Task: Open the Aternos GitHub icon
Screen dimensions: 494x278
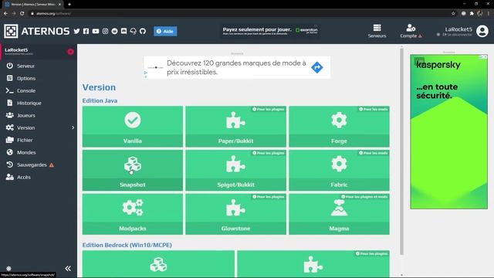Action: click(x=143, y=31)
